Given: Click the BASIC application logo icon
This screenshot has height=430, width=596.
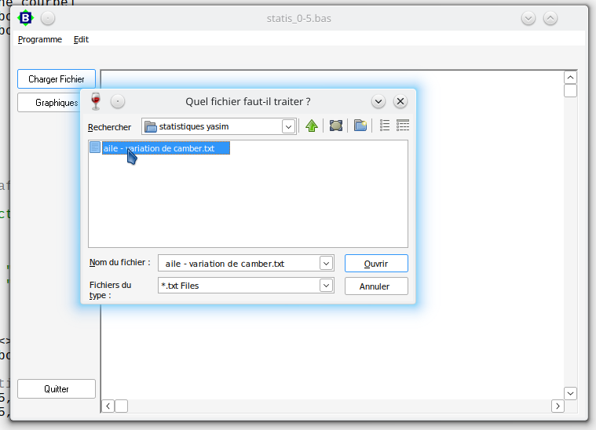Looking at the screenshot, I should (x=26, y=18).
